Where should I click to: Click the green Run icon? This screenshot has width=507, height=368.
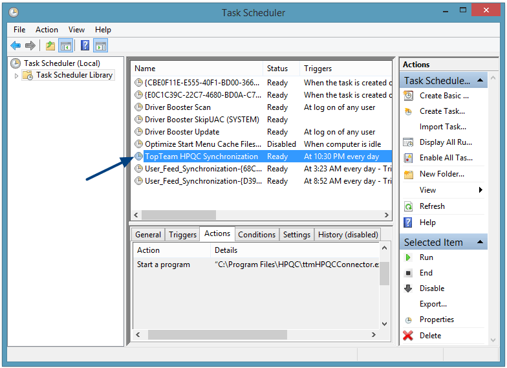pyautogui.click(x=408, y=257)
